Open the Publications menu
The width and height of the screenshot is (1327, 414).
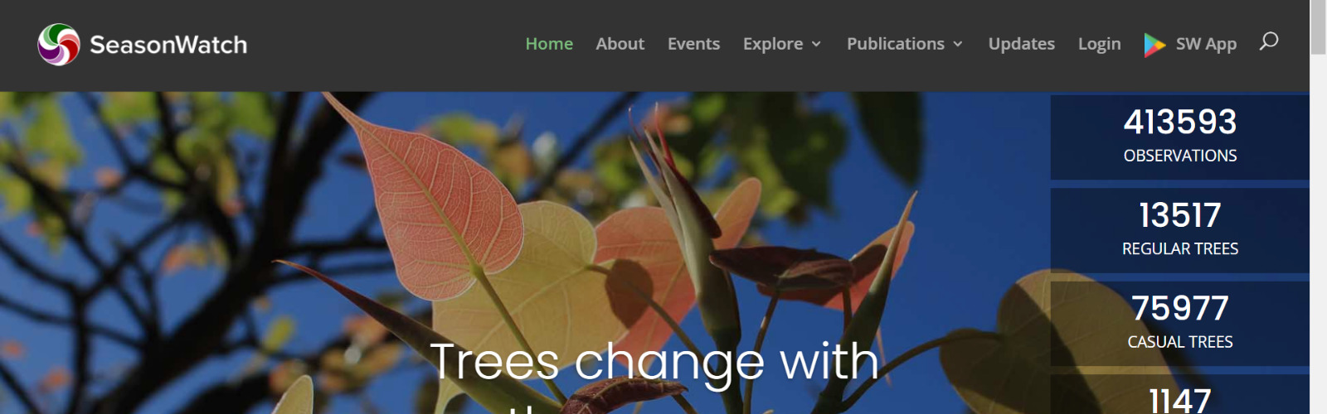(896, 44)
